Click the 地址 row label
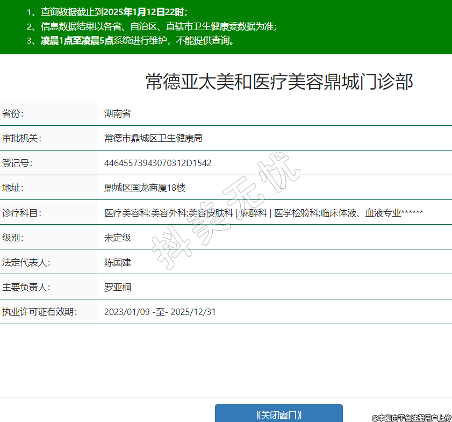Viewport: 452px width, 422px height. pos(13,188)
